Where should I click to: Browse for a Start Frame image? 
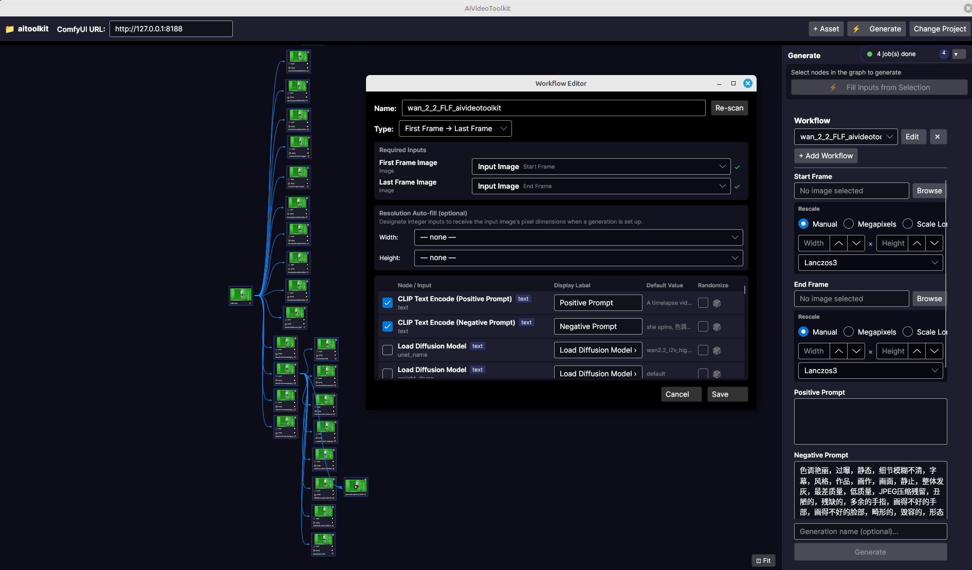click(x=929, y=191)
